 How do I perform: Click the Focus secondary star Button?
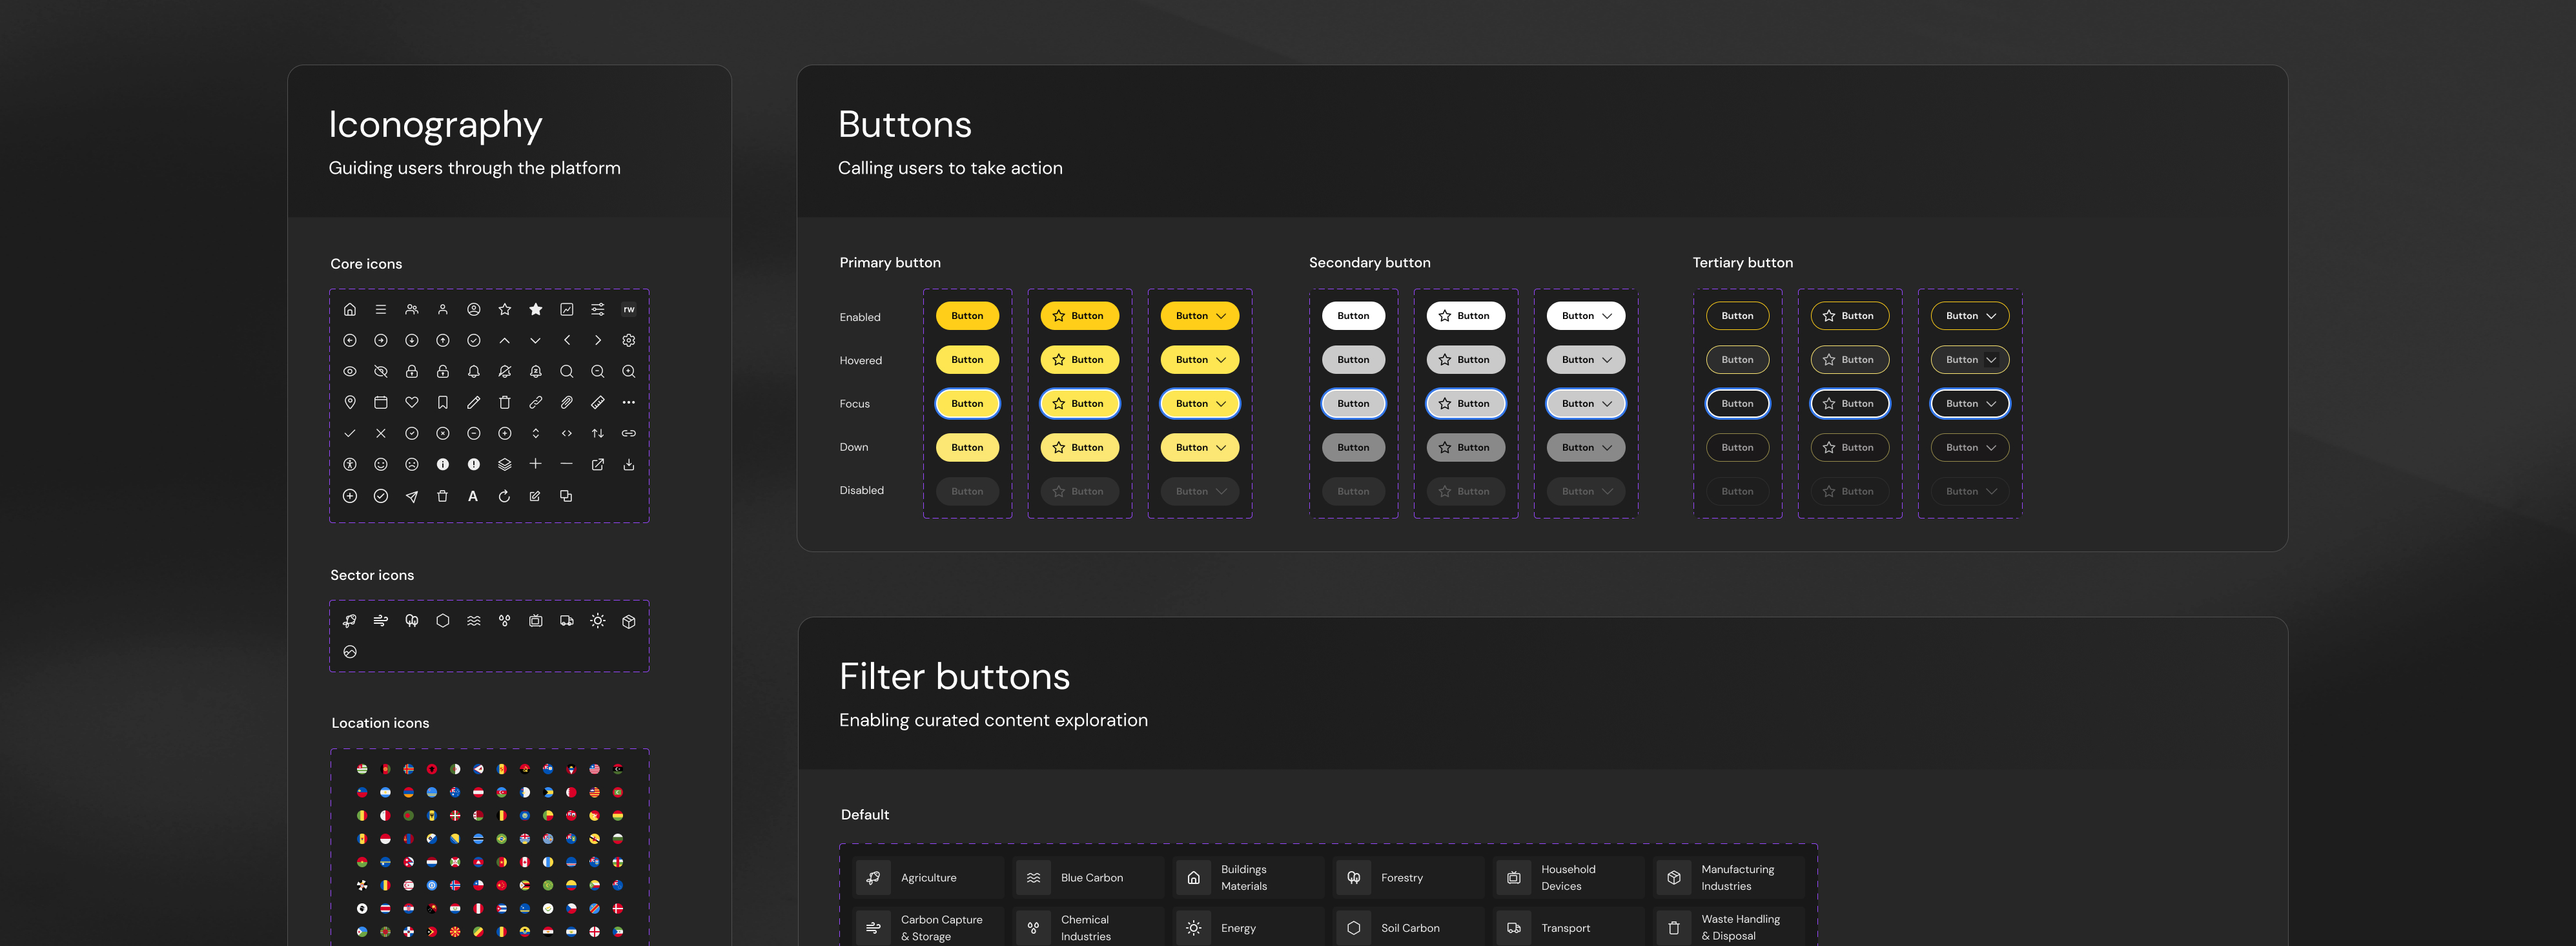click(x=1466, y=404)
